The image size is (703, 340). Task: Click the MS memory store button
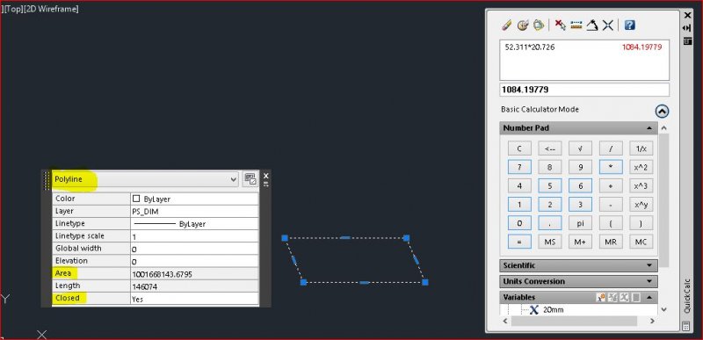550,242
